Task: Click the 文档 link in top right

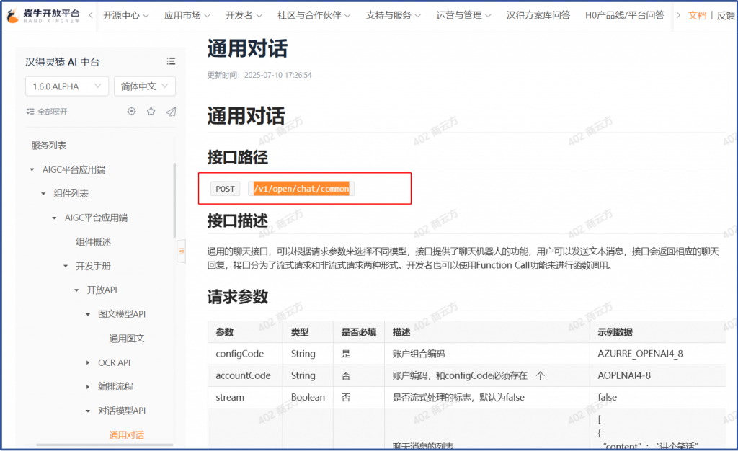Action: [697, 15]
